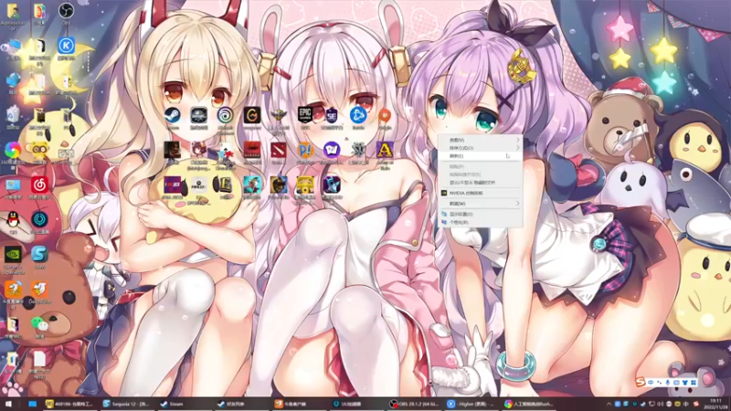Open the Recycle Bin desktop icon
This screenshot has width=731, height=411.
(x=13, y=117)
